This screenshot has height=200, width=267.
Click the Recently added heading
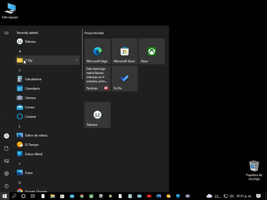click(x=27, y=33)
